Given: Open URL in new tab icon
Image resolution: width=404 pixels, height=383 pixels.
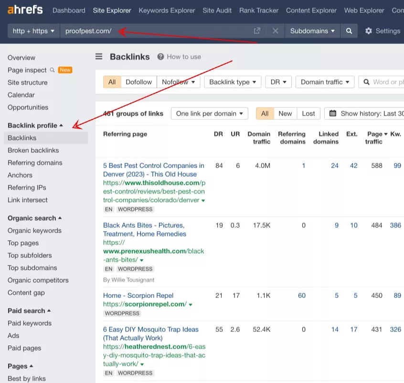Looking at the screenshot, I should coord(257,31).
